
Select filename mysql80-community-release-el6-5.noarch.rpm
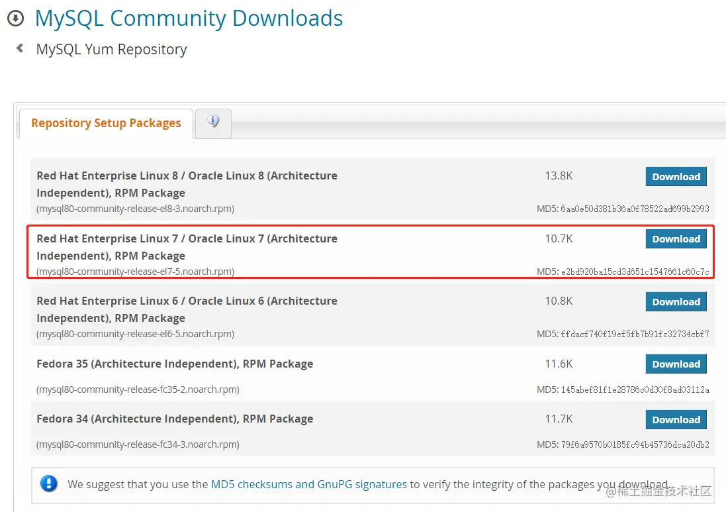point(135,334)
